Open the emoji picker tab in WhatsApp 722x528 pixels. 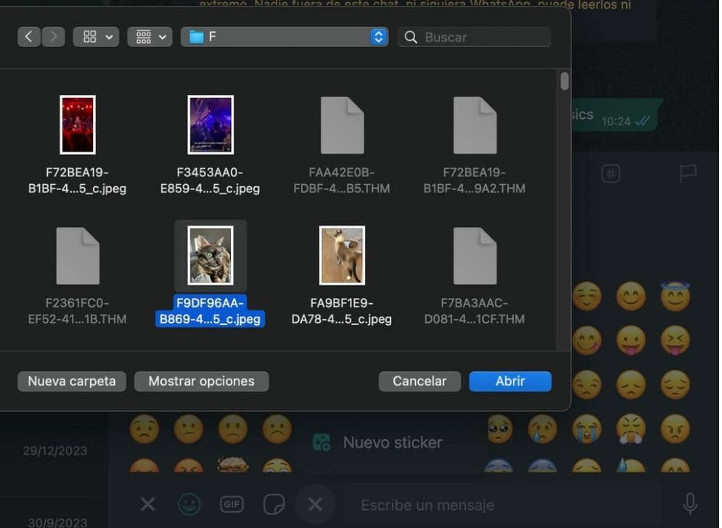[x=189, y=505]
